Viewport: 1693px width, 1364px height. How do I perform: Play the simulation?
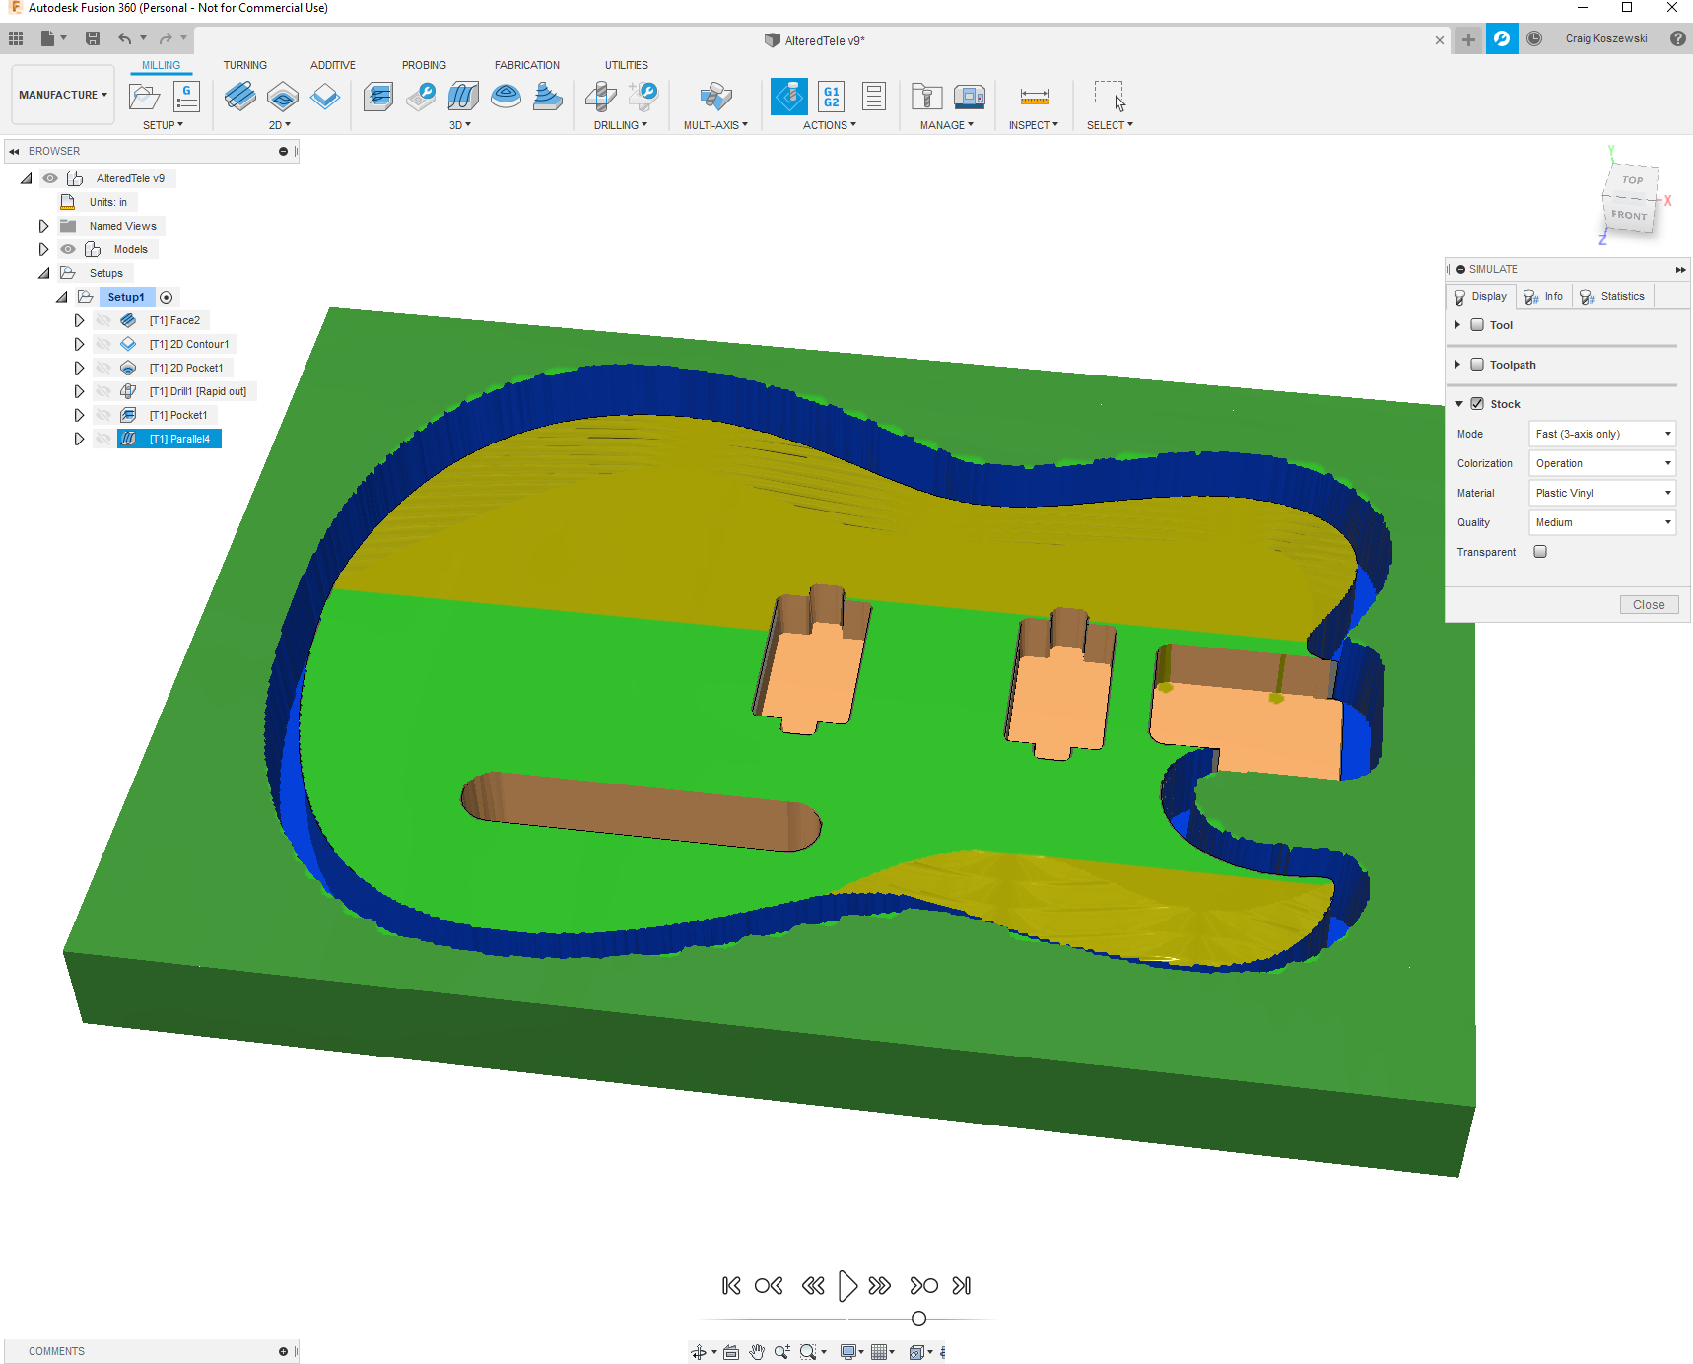[846, 1286]
